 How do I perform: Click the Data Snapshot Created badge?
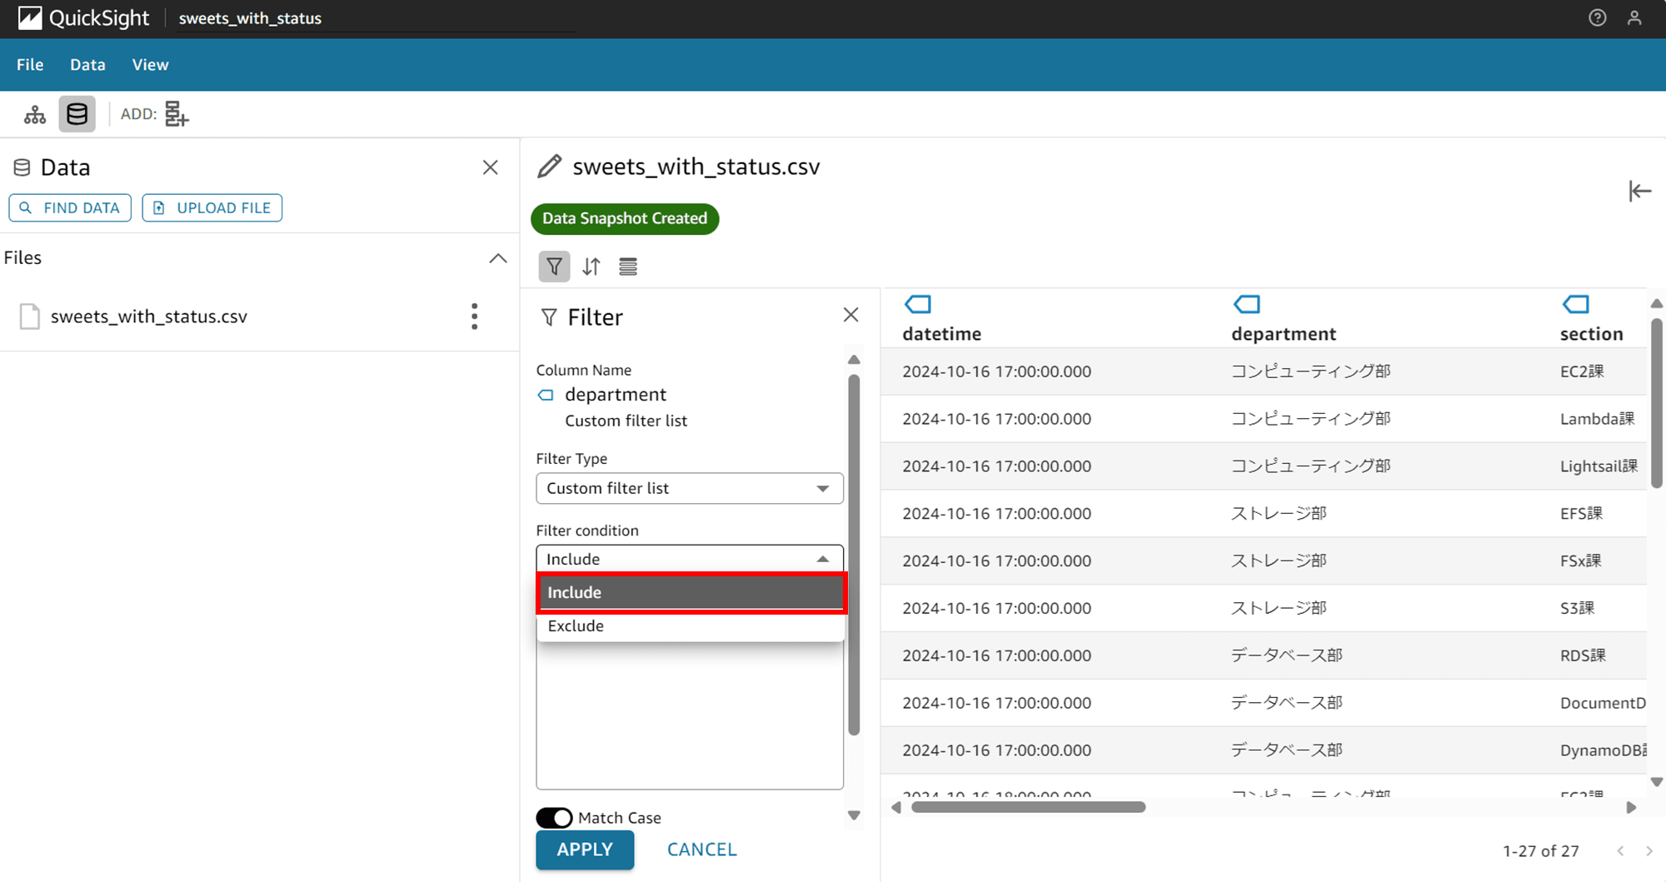(625, 218)
